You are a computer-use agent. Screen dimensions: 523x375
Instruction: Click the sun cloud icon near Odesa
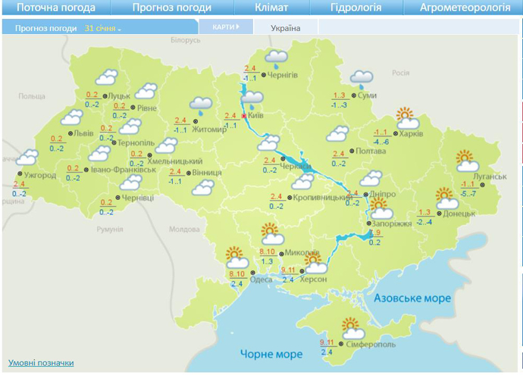pos(236,256)
